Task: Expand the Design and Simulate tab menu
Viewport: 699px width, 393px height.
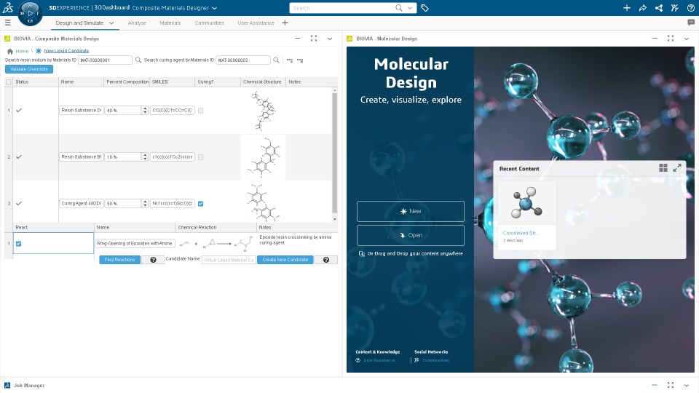Action: click(111, 23)
